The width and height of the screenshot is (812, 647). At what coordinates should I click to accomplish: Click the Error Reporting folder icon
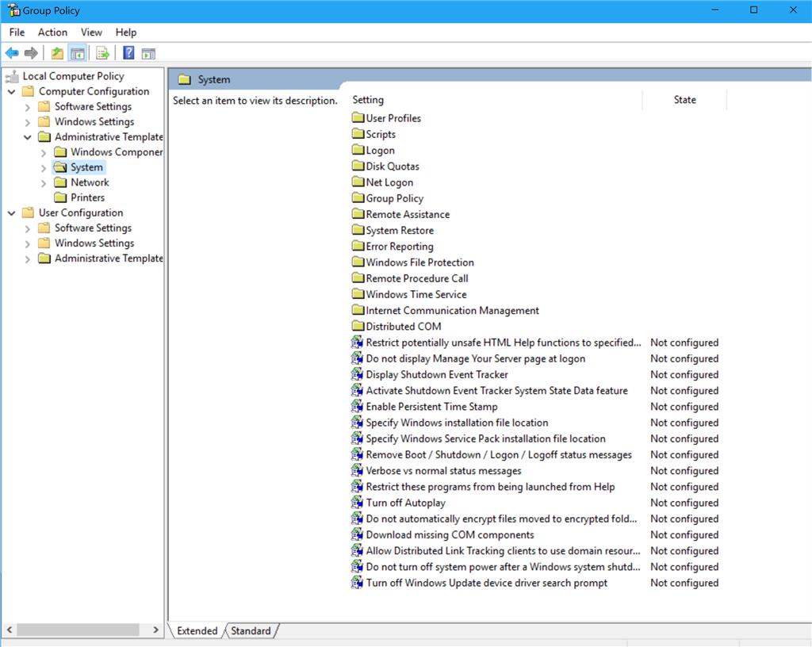358,246
